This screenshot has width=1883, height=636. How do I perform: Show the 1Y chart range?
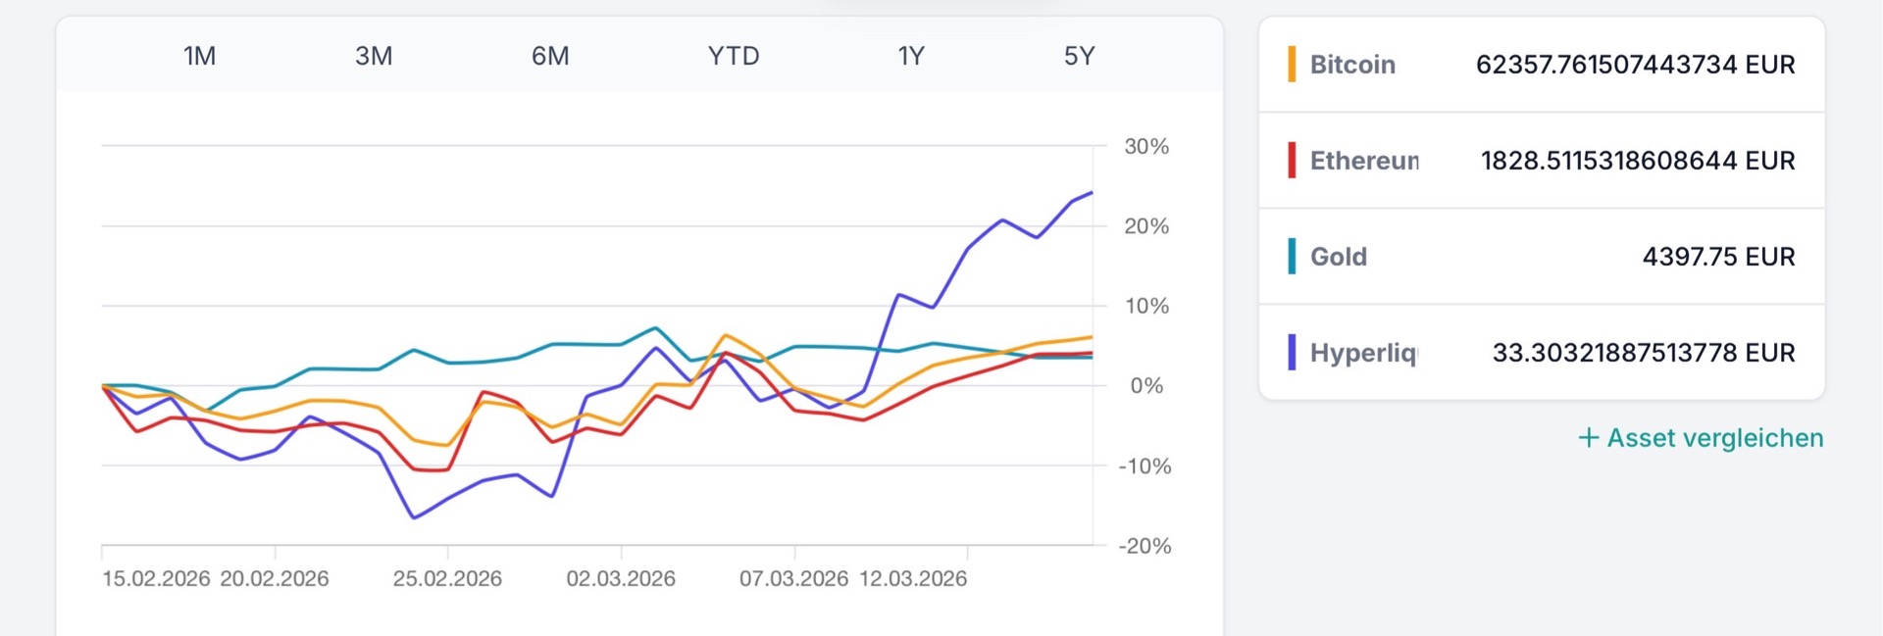coord(911,56)
